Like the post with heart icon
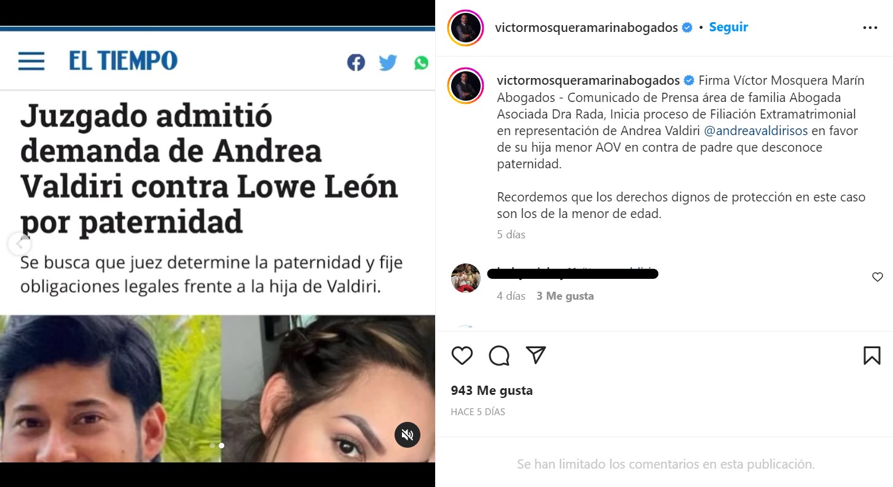Screen dimensions: 893x487 [x=462, y=356]
